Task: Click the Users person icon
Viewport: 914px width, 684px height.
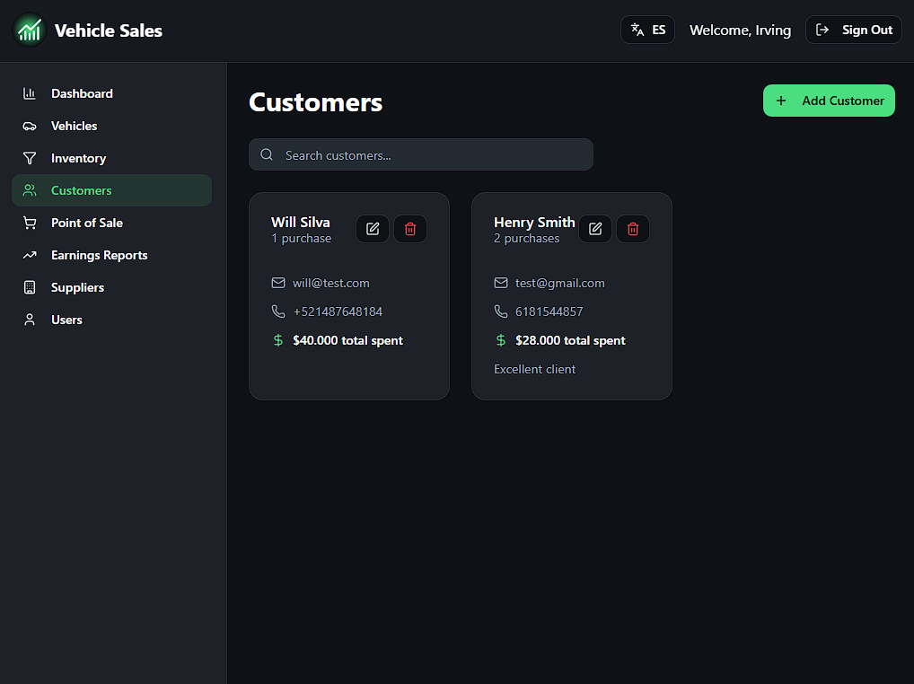Action: pos(29,320)
